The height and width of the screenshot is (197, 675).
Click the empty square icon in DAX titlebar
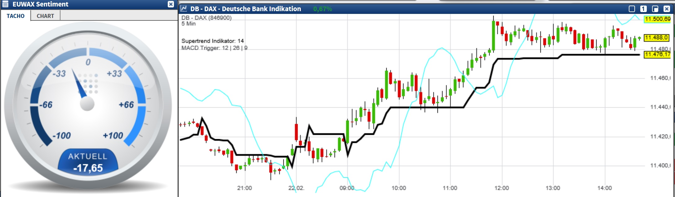(x=632, y=9)
